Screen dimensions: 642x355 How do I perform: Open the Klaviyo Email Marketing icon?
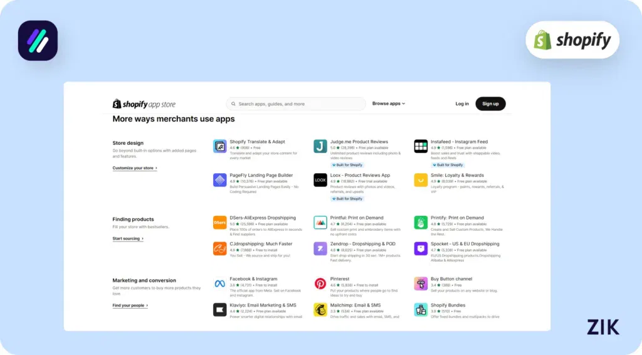(220, 310)
